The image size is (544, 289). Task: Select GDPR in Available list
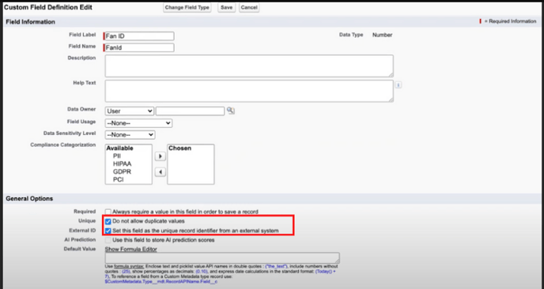tap(122, 172)
